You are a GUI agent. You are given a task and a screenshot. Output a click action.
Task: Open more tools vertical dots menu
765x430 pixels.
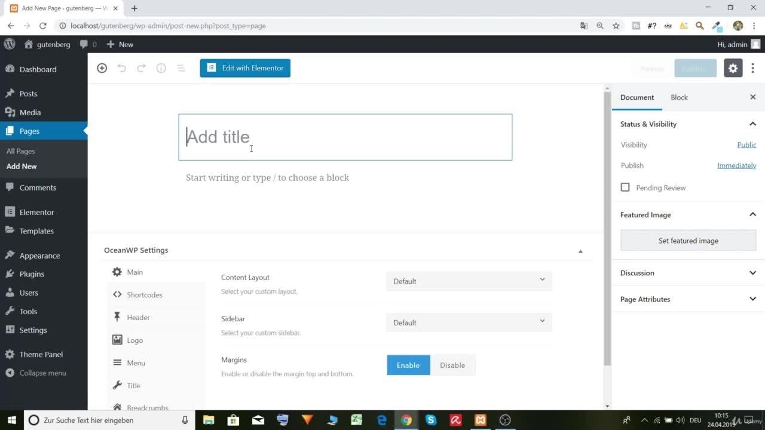click(752, 68)
